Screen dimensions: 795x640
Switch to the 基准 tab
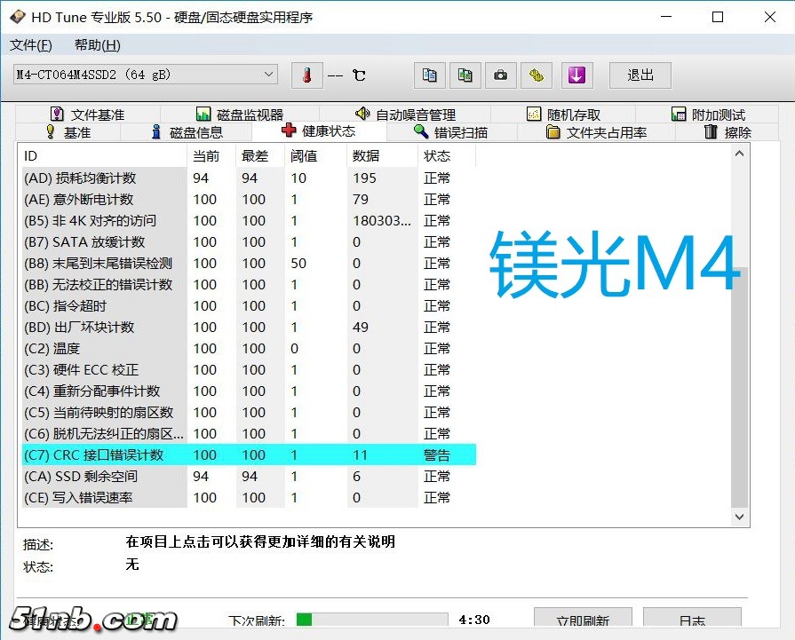(68, 132)
